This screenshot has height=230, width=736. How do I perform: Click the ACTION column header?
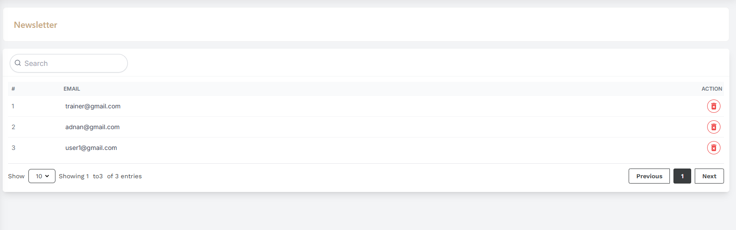click(x=712, y=89)
